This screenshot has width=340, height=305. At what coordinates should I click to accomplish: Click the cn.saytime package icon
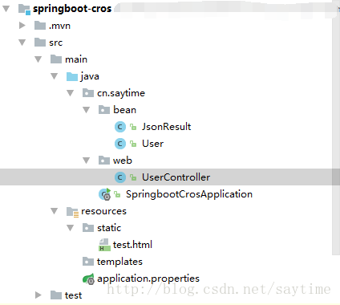click(88, 93)
